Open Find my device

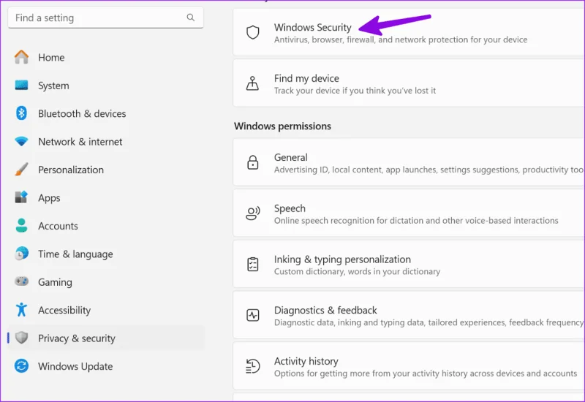click(x=409, y=83)
